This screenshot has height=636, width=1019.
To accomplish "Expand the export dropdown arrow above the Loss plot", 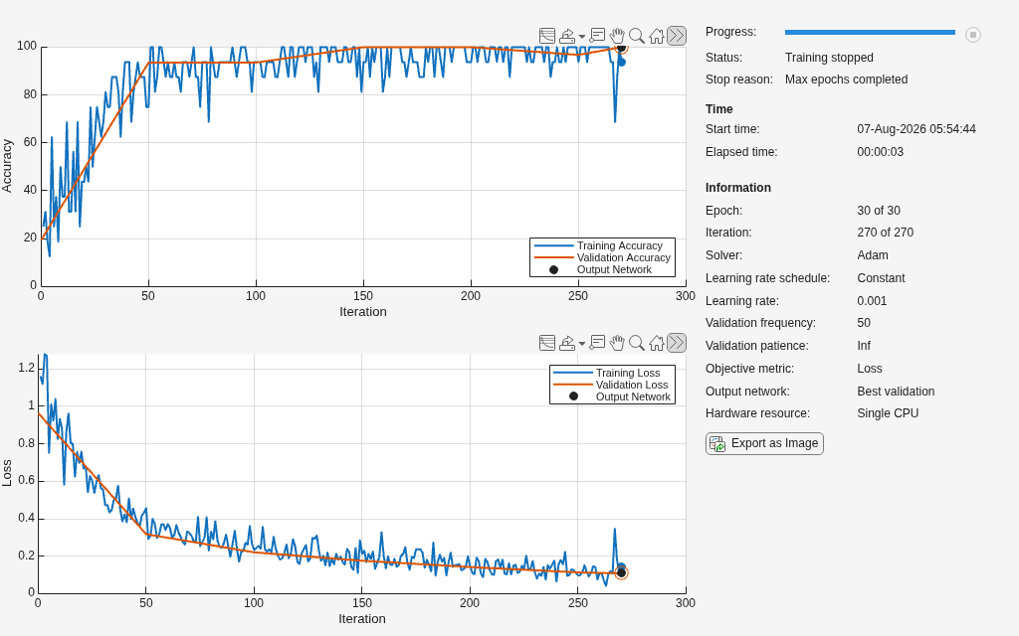I will [581, 343].
